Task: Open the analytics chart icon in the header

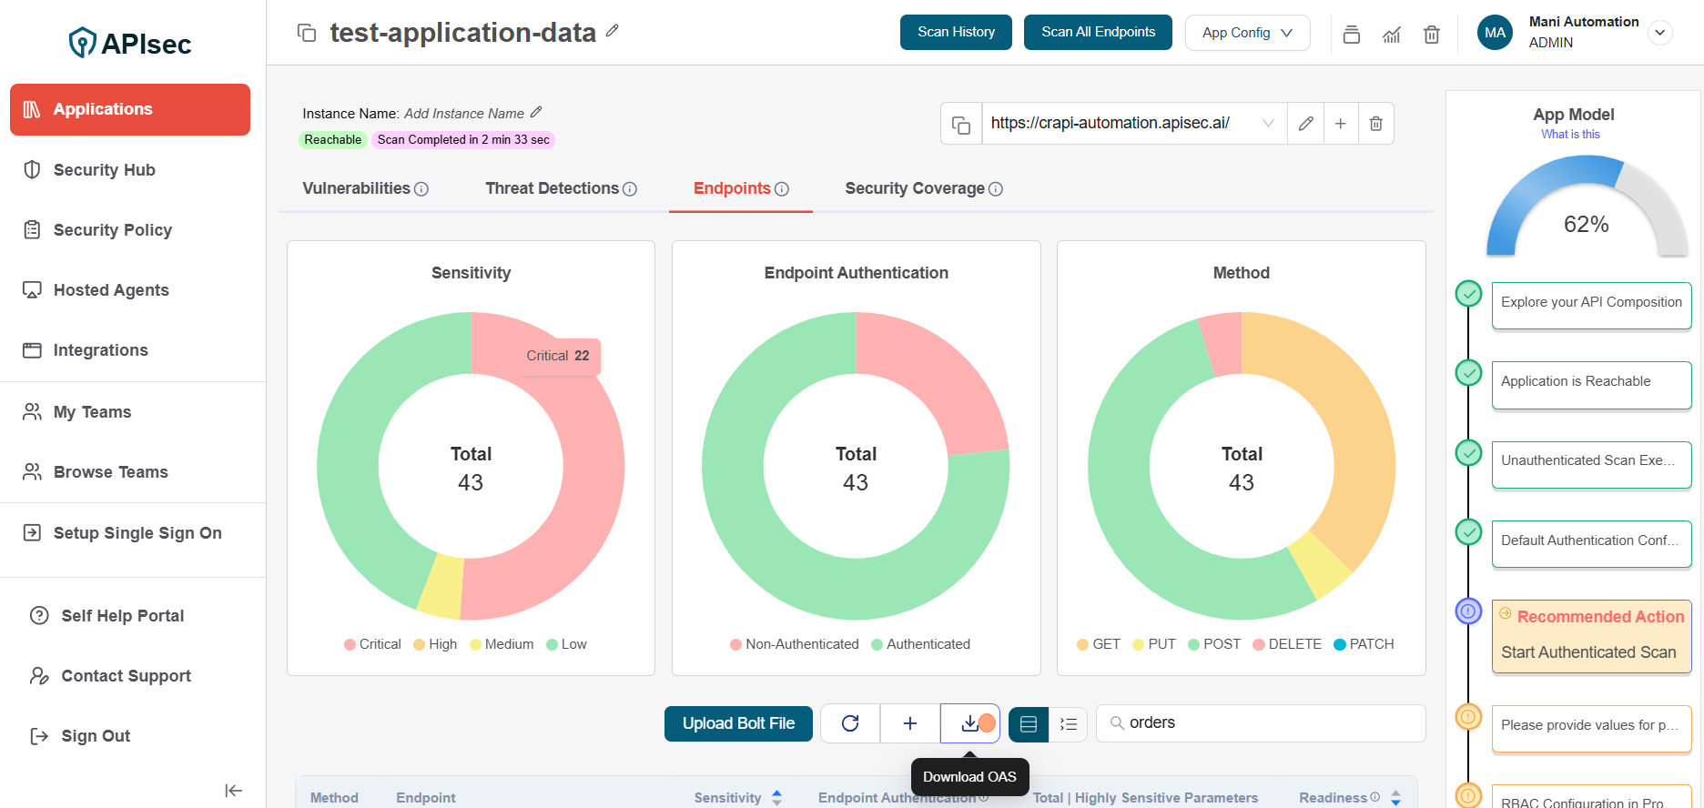Action: pyautogui.click(x=1391, y=35)
